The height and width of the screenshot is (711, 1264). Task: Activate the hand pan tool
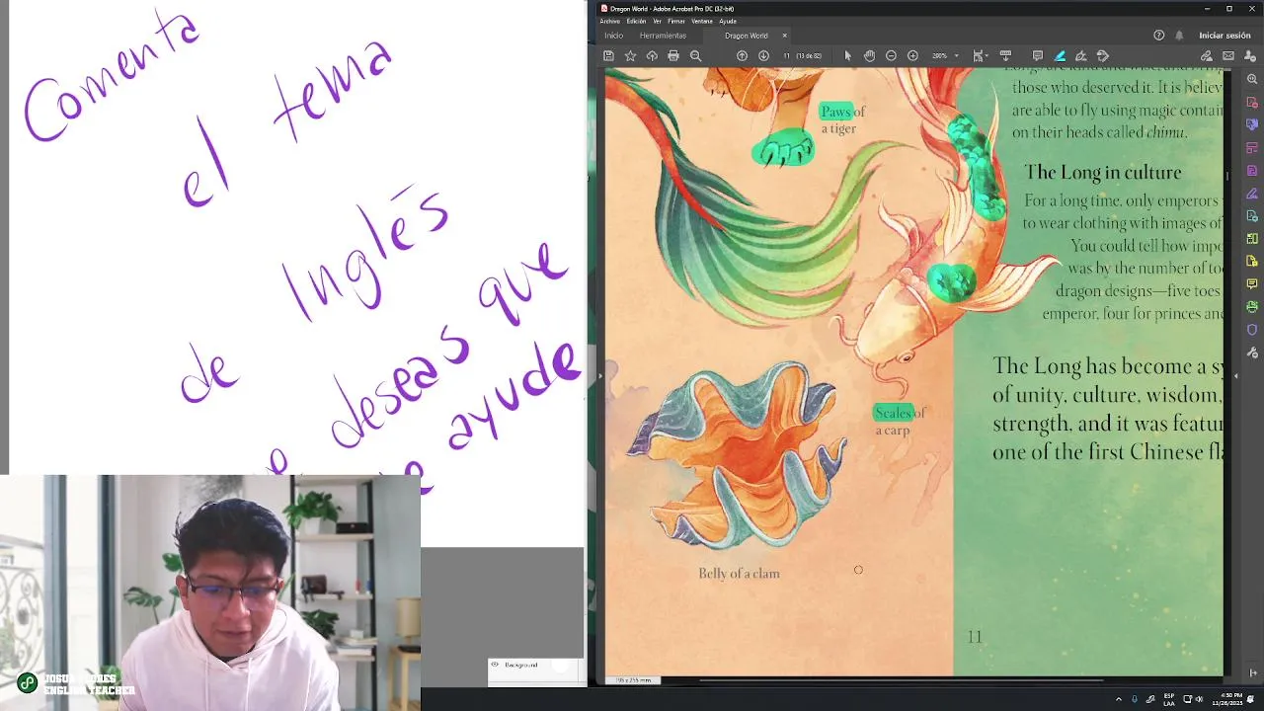[869, 56]
